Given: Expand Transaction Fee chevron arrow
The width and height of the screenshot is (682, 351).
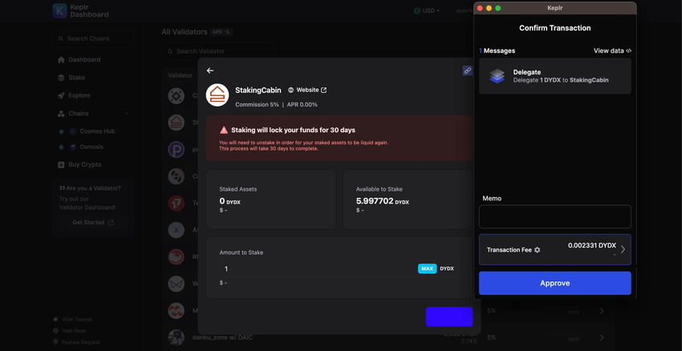Looking at the screenshot, I should click(x=623, y=249).
